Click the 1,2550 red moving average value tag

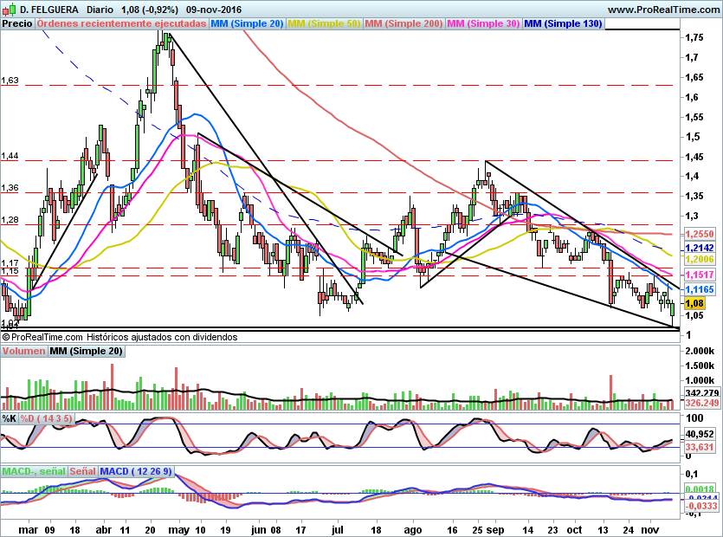698,235
